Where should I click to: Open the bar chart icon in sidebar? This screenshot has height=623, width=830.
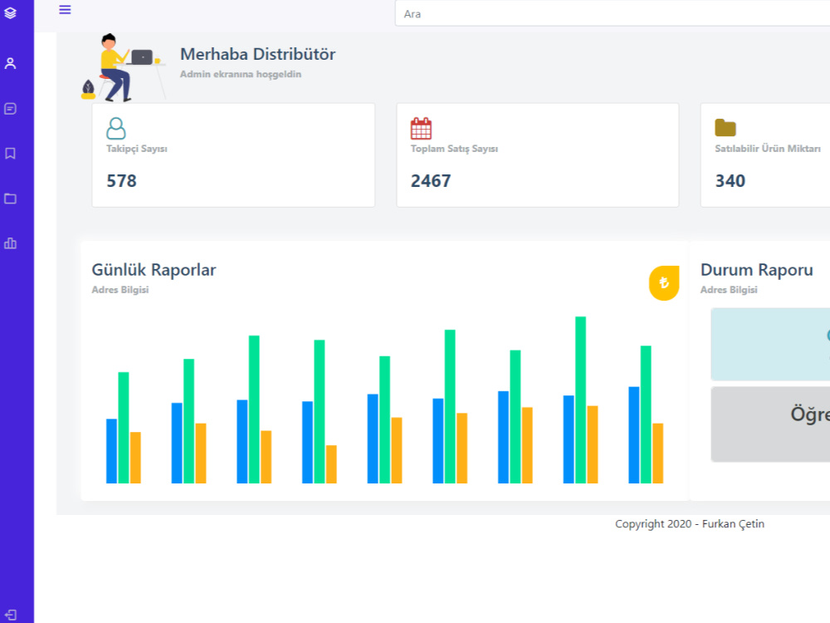(x=10, y=243)
